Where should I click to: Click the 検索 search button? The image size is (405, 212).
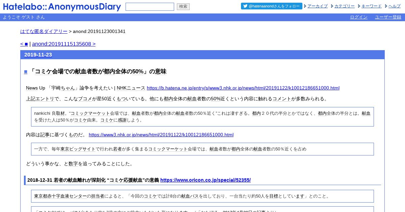[183, 7]
